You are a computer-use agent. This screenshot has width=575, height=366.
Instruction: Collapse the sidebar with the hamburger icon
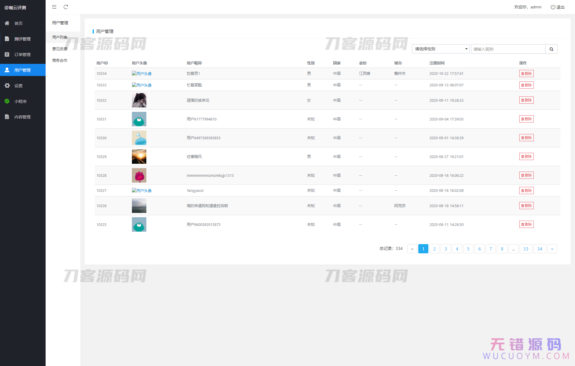[x=54, y=7]
